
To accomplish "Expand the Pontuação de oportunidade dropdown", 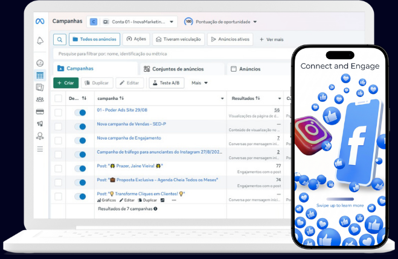I will pyautogui.click(x=255, y=22).
